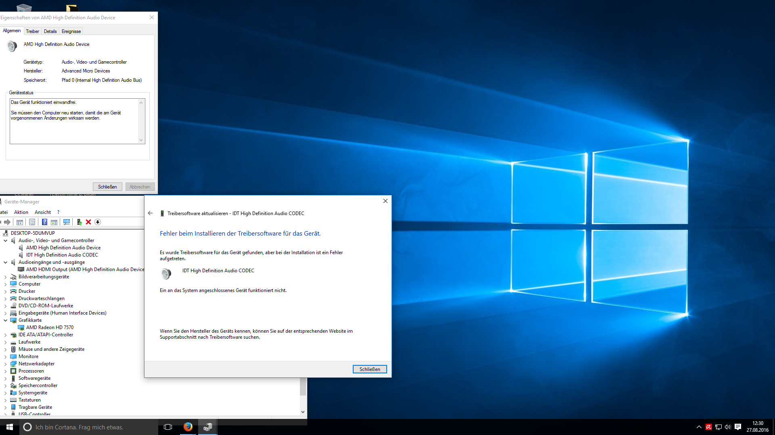
Task: Select the Allgemein tab
Action: click(12, 31)
